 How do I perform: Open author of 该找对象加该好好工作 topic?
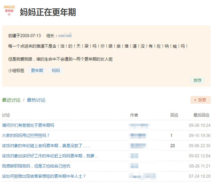pos(134,156)
